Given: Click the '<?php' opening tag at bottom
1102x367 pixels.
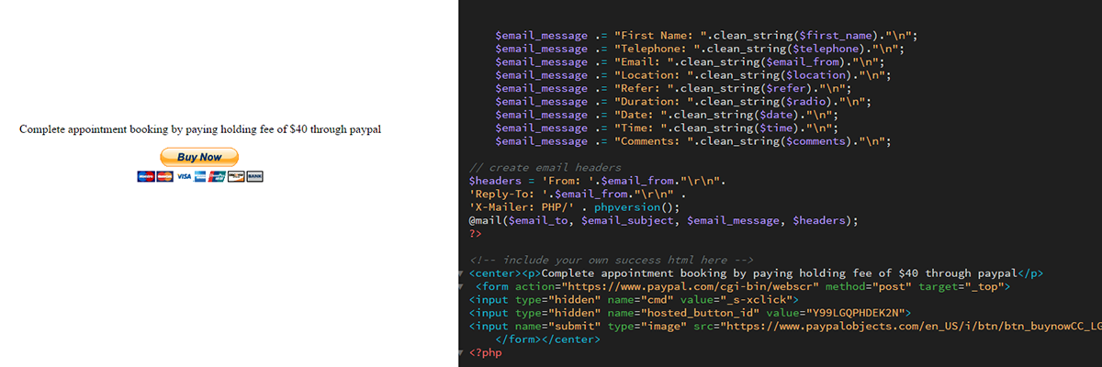Looking at the screenshot, I should click(485, 353).
